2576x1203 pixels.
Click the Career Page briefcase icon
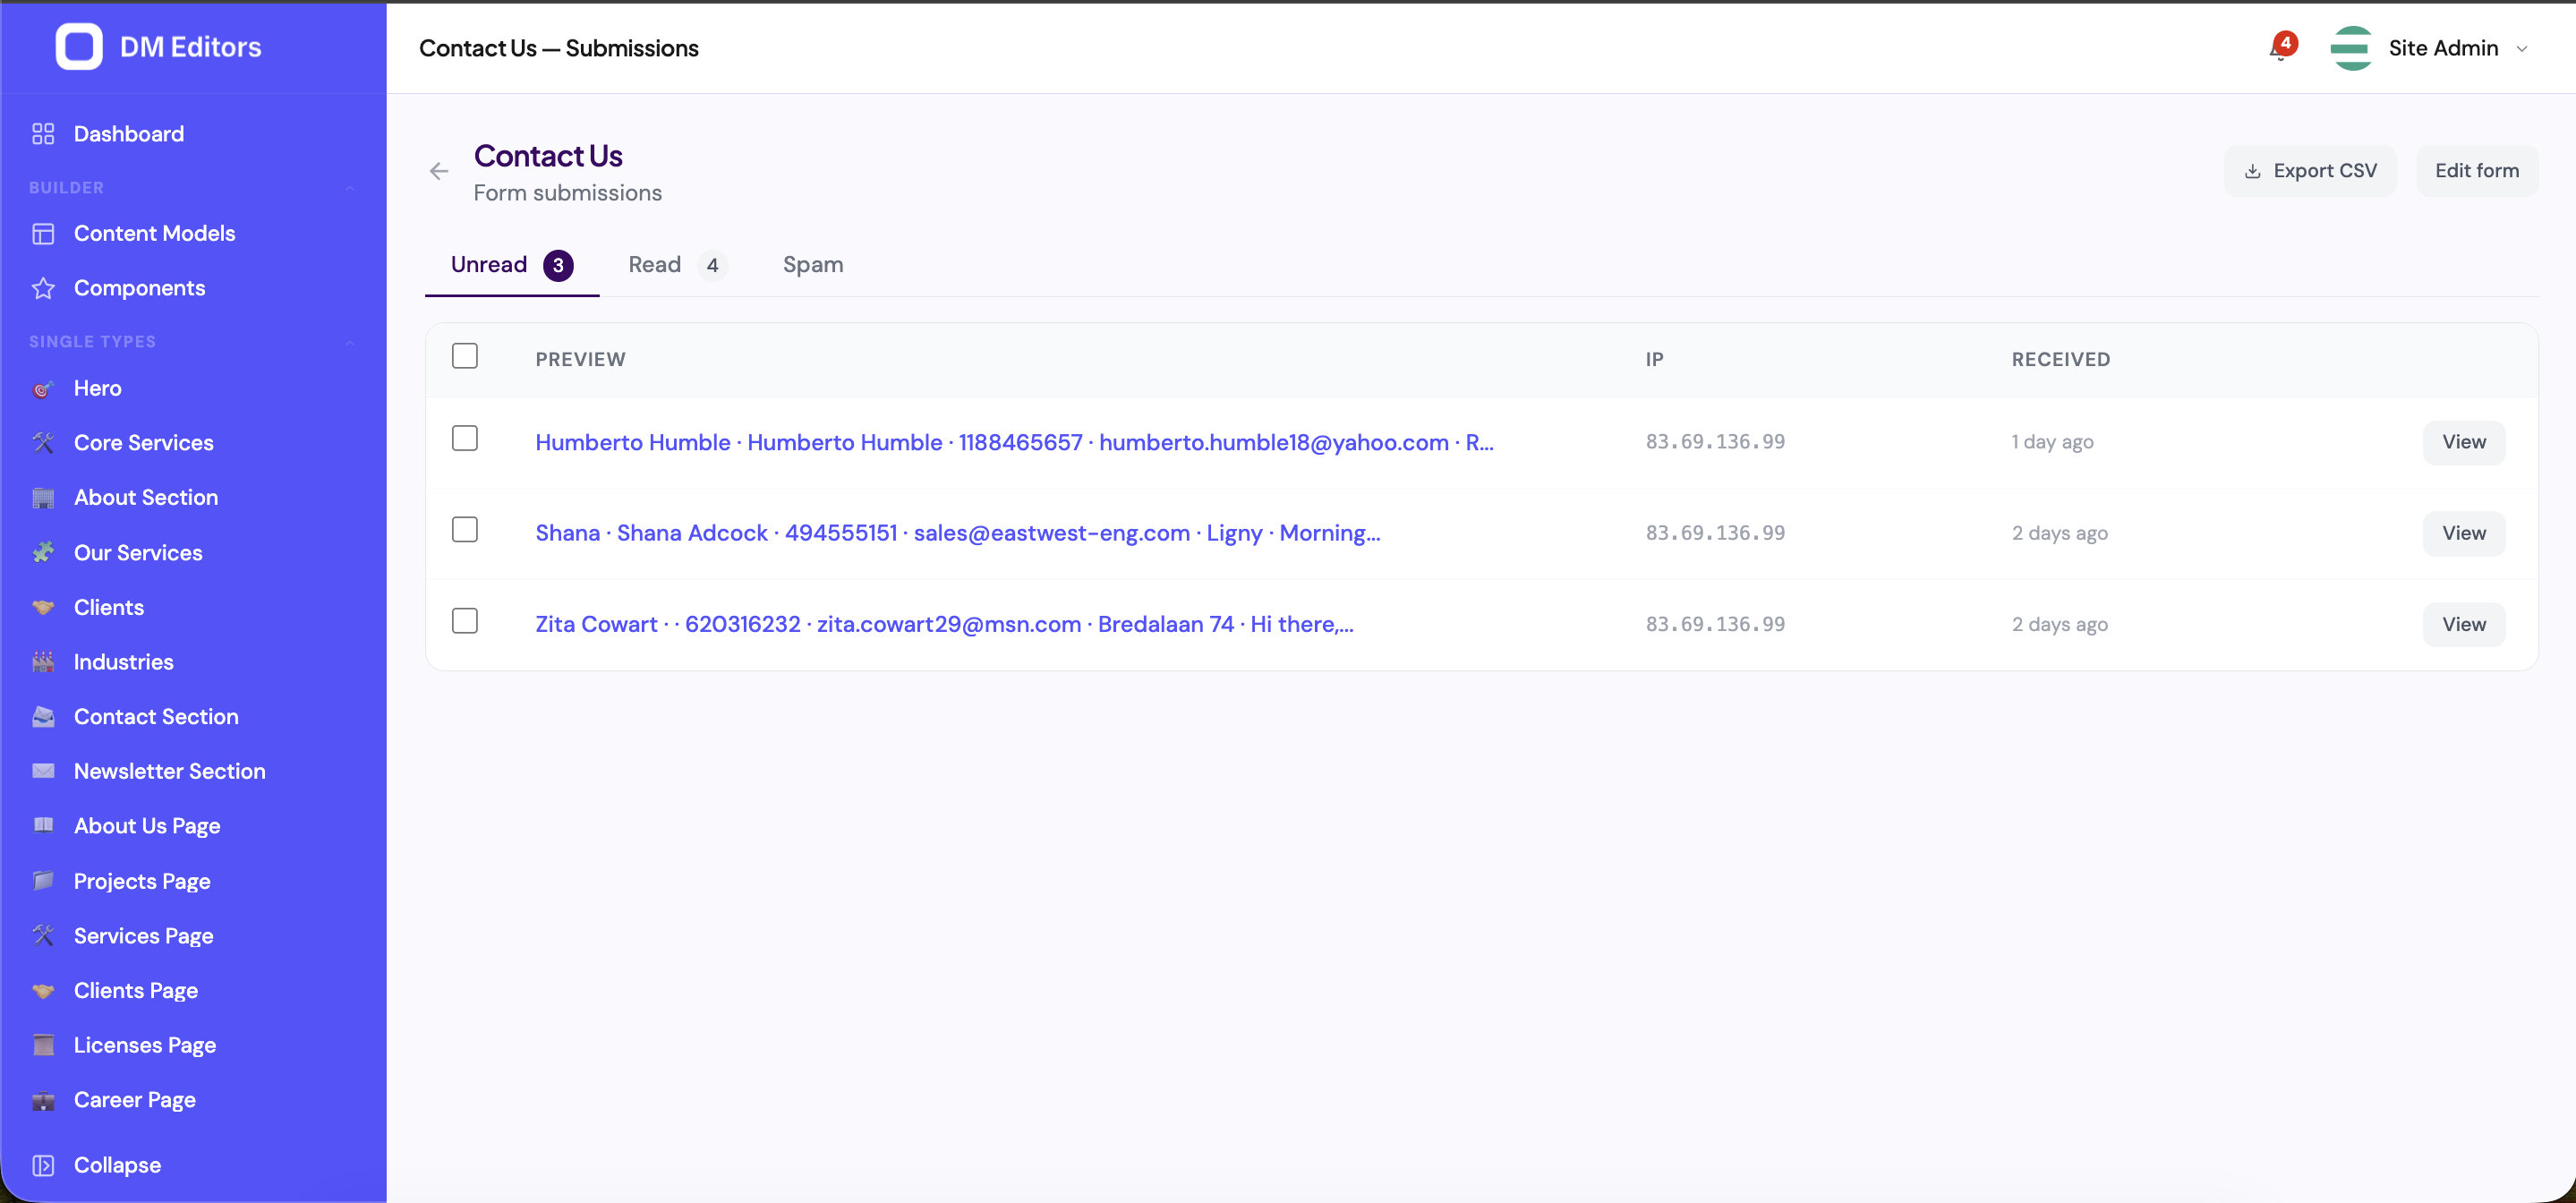click(x=43, y=1100)
